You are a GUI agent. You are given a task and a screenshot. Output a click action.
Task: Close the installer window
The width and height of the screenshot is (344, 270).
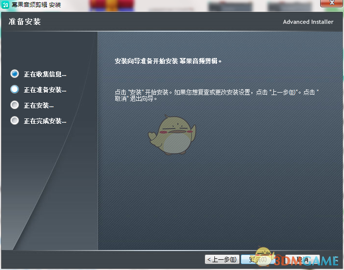point(331,3)
